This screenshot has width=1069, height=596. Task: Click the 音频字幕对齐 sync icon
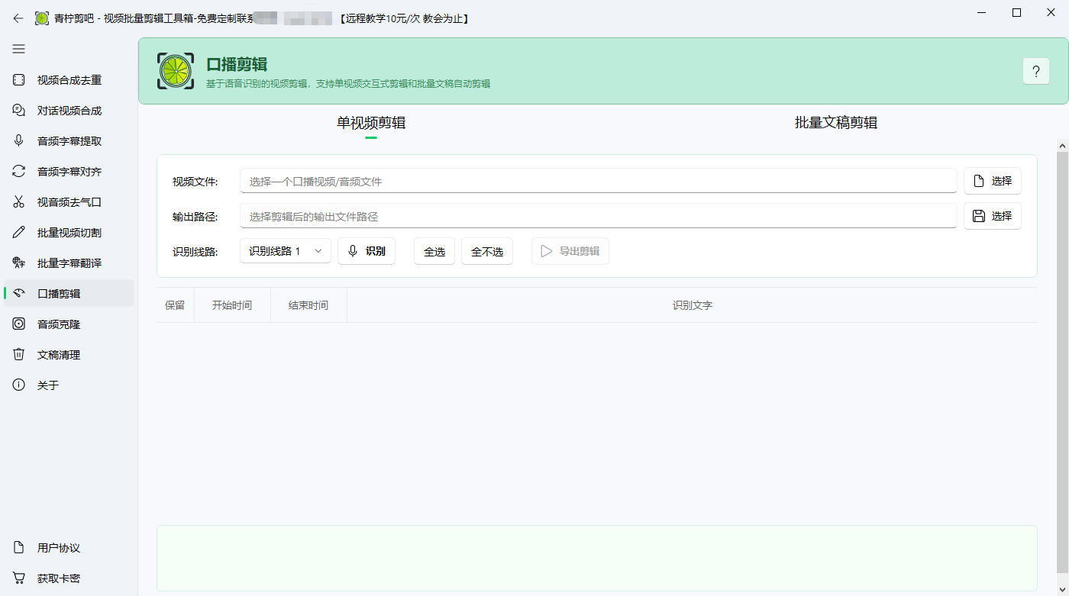coord(19,172)
